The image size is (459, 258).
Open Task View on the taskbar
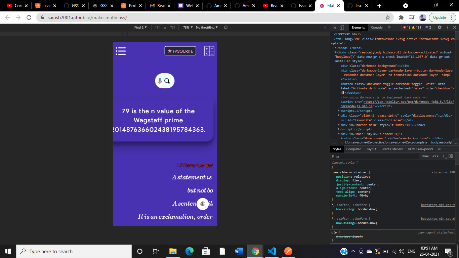pos(156,251)
